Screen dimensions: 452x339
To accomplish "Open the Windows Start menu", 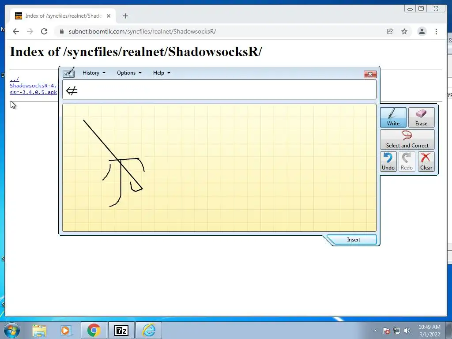I will 12,330.
